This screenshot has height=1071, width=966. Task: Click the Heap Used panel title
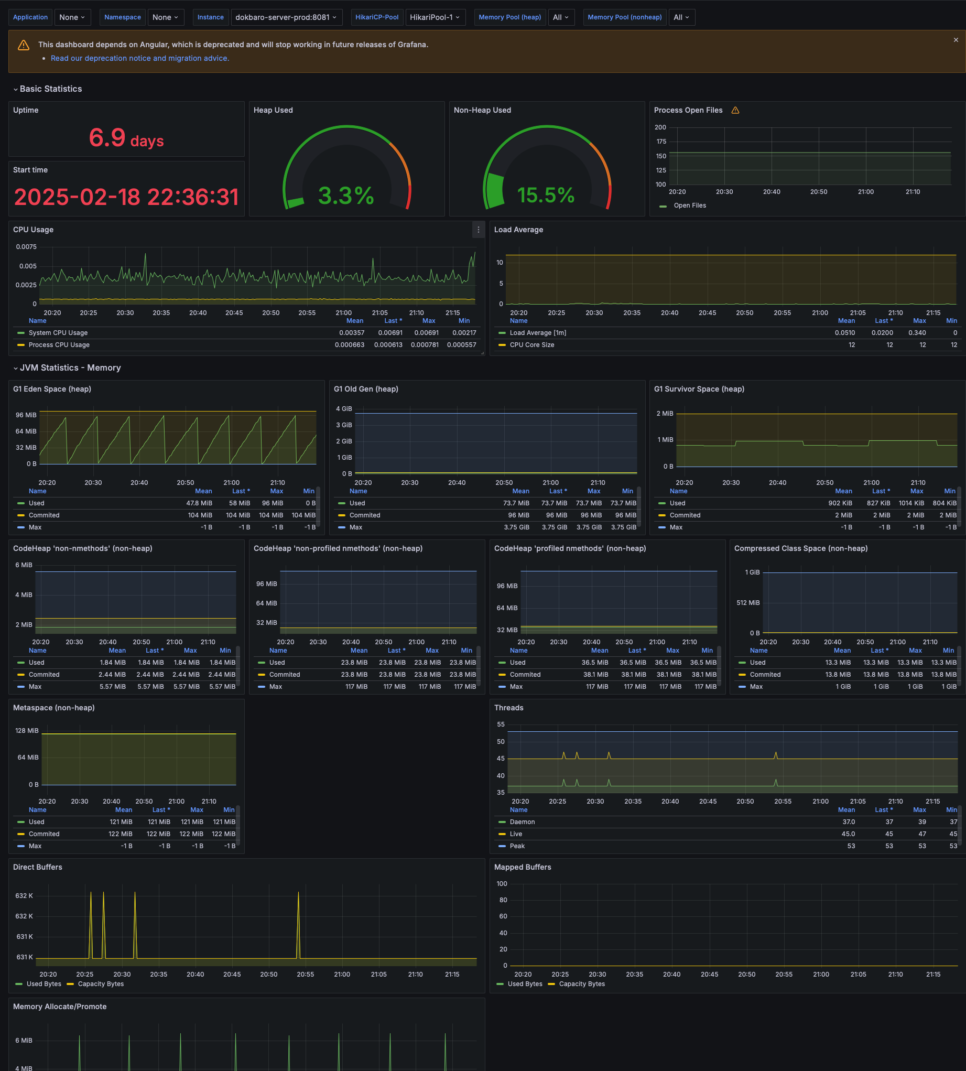click(273, 111)
